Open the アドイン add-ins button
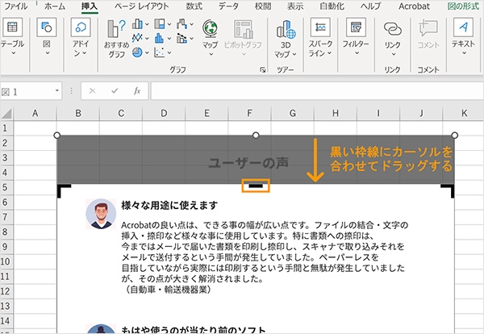The image size is (484, 334). point(80,36)
